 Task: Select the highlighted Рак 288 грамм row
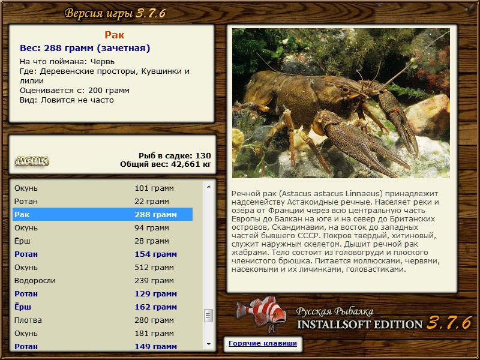(103, 214)
